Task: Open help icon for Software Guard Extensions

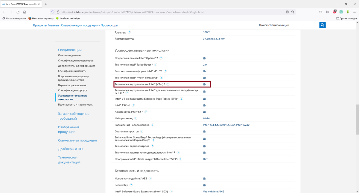Action: pyautogui.click(x=171, y=192)
